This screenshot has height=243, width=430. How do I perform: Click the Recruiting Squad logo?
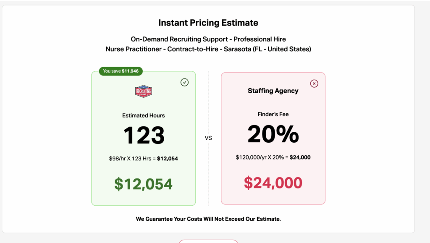click(143, 91)
